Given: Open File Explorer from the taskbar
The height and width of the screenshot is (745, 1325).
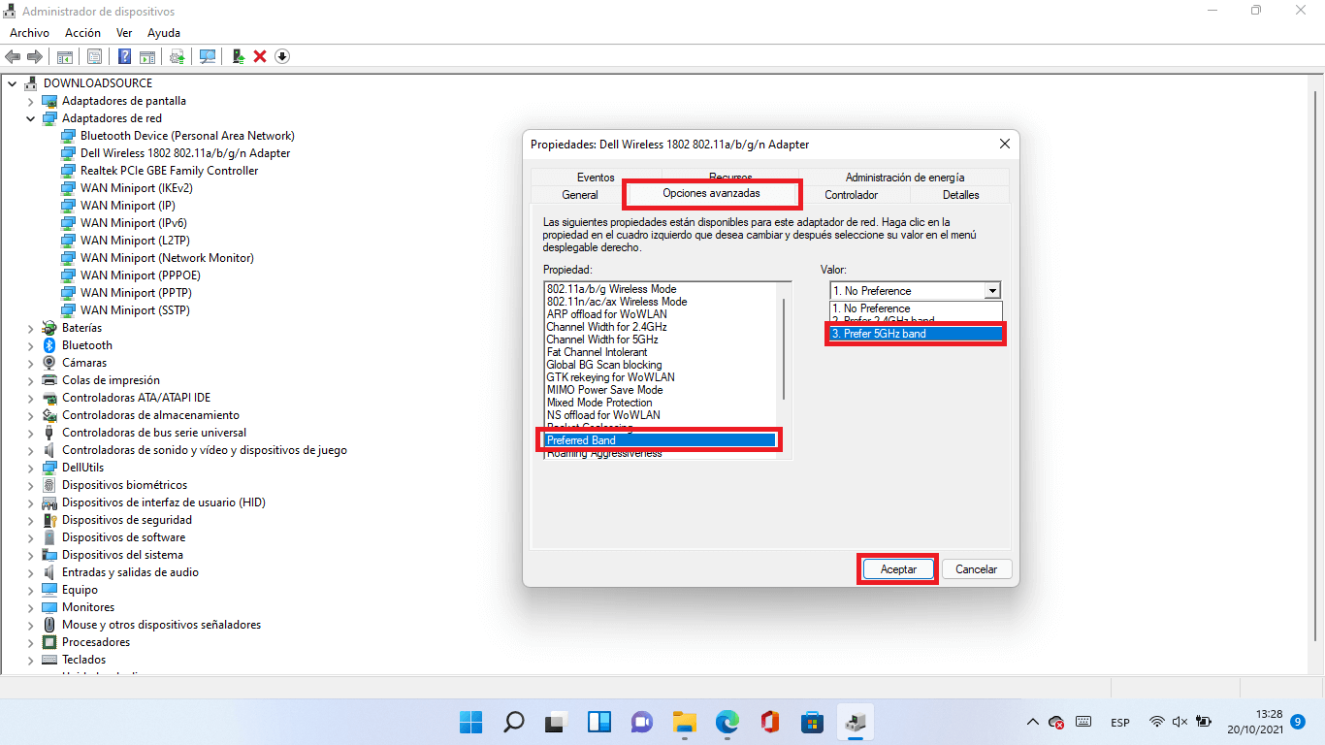Looking at the screenshot, I should [685, 722].
